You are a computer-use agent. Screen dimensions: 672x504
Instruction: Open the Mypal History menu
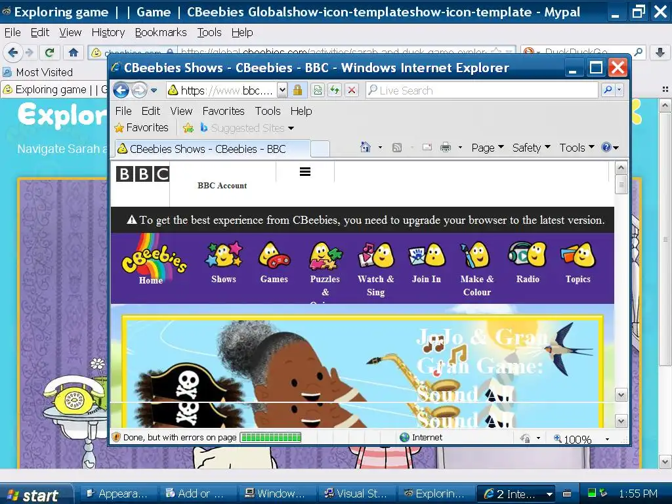click(108, 33)
